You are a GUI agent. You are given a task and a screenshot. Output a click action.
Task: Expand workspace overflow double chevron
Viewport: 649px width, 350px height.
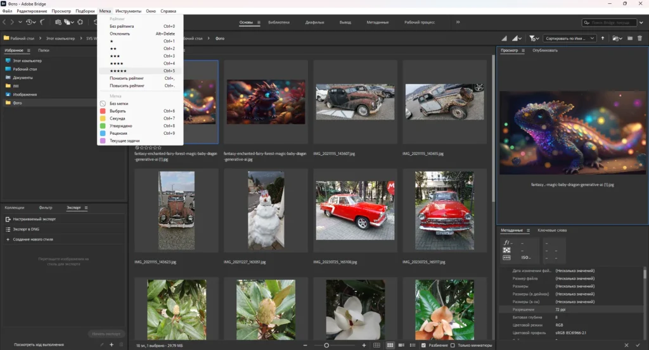458,22
